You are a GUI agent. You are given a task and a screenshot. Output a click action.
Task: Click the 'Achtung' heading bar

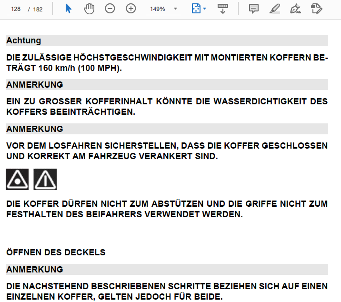point(167,40)
